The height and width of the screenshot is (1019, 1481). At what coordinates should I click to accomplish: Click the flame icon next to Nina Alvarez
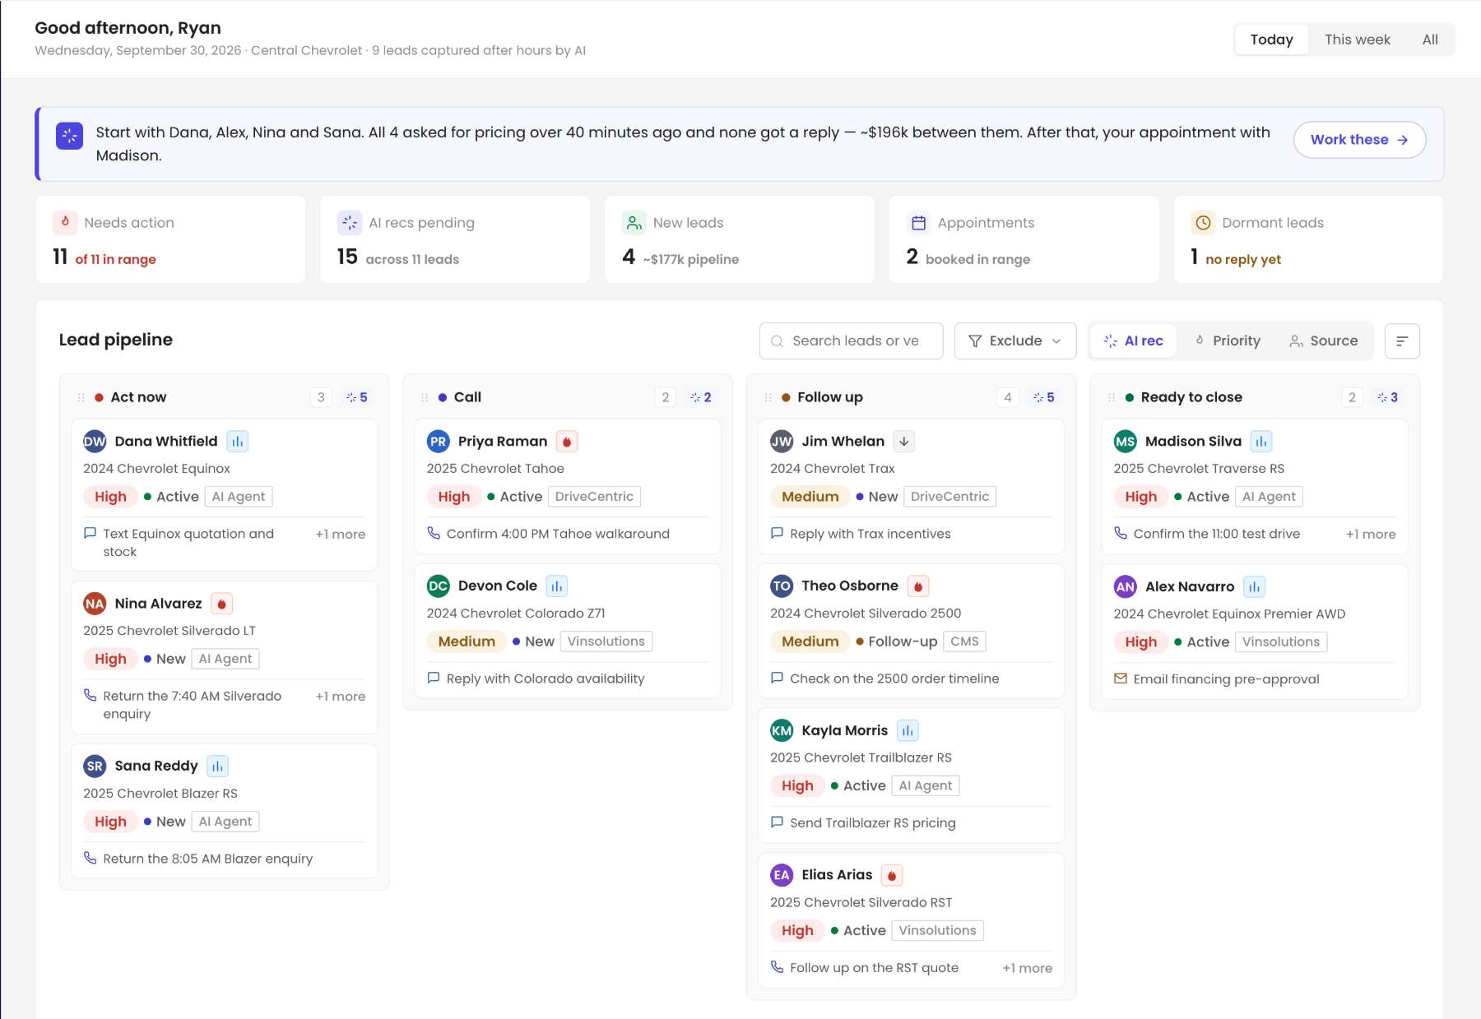pos(221,604)
